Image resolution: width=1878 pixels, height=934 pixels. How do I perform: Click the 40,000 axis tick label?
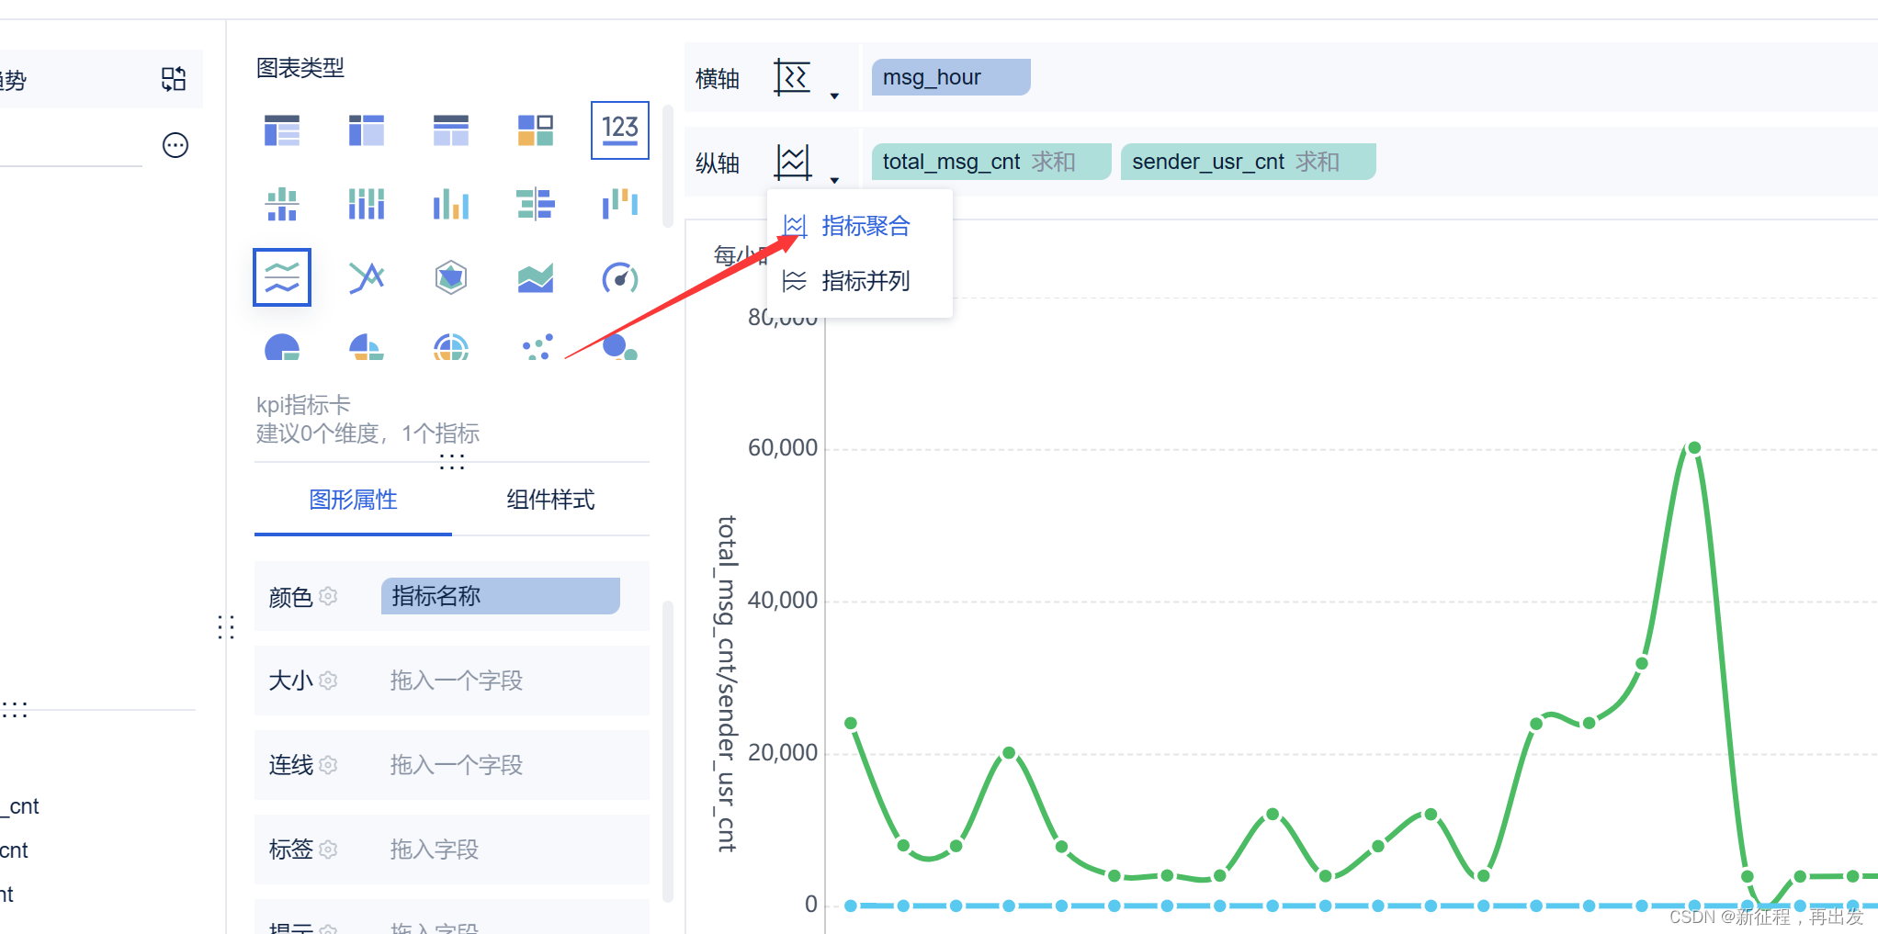[782, 601]
